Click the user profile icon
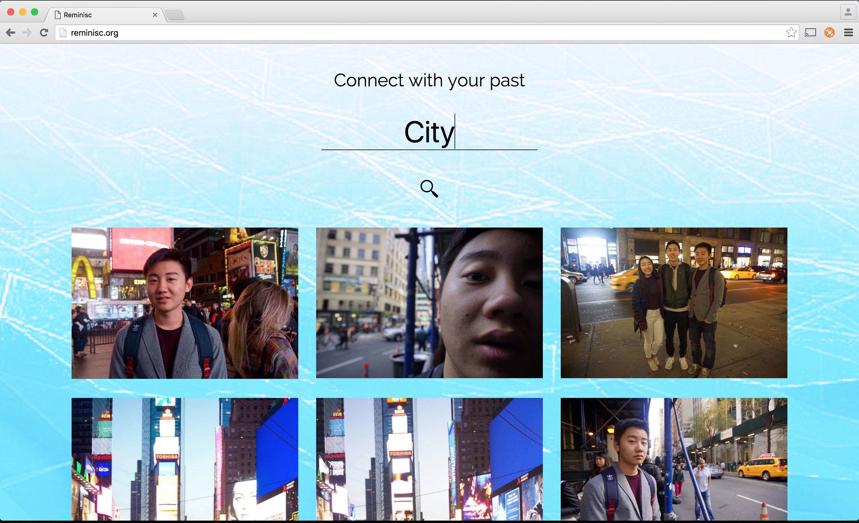Screen dimensions: 859x523 click(x=848, y=13)
